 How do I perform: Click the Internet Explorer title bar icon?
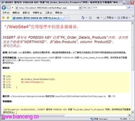pyautogui.click(x=3, y=2)
